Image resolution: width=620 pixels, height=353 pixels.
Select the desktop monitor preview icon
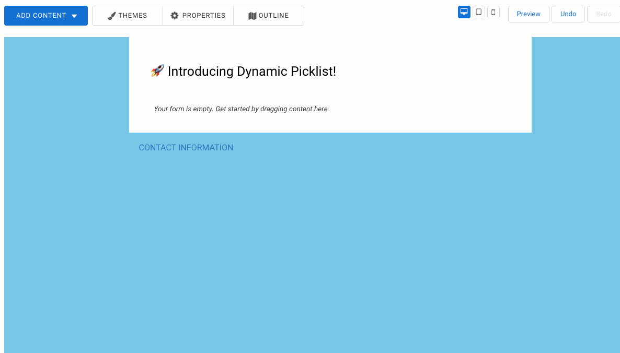click(464, 11)
